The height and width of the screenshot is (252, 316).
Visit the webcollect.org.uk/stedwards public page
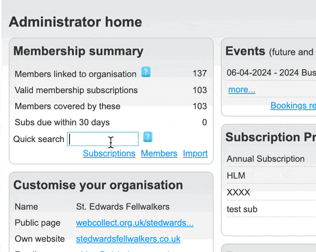tap(135, 223)
